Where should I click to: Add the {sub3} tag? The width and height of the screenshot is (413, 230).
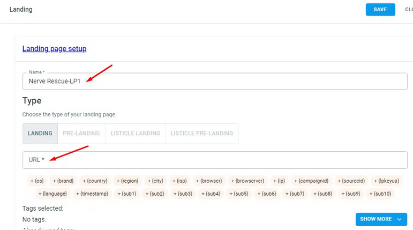[183, 194]
